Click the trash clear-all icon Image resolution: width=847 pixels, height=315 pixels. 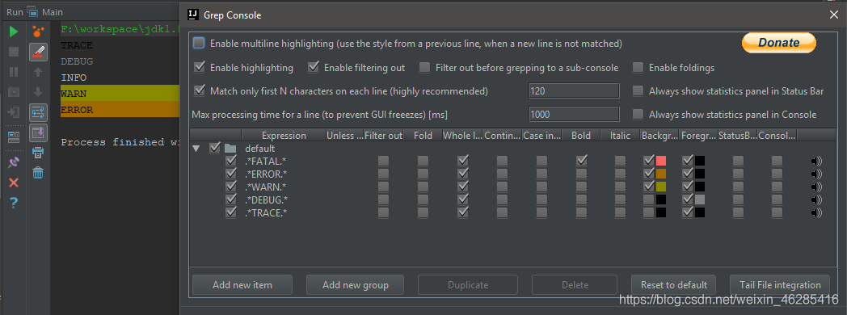(x=38, y=173)
